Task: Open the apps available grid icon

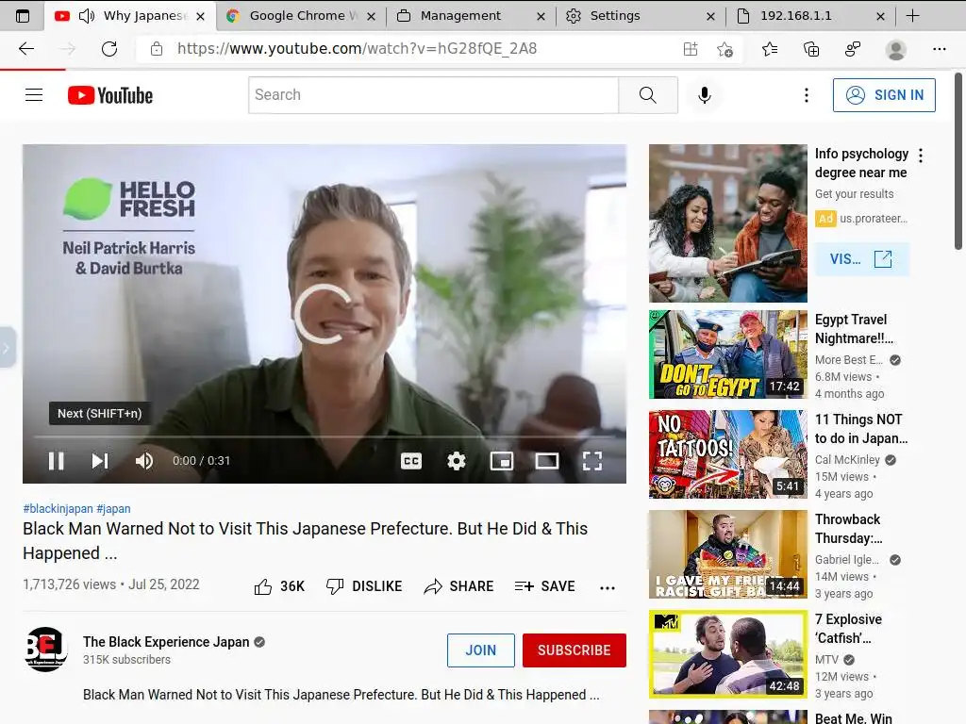Action: point(690,49)
